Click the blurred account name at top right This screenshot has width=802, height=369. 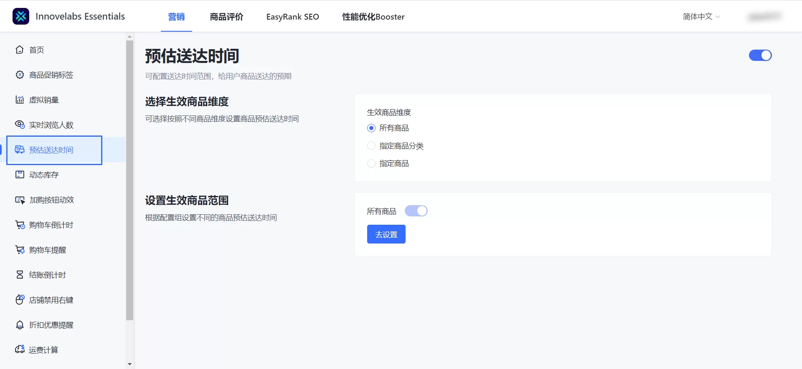point(764,17)
